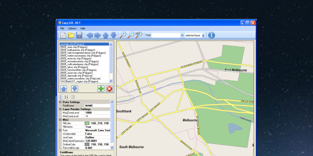Move selected layer up in the list
This screenshot has height=156, width=313.
coord(63,89)
